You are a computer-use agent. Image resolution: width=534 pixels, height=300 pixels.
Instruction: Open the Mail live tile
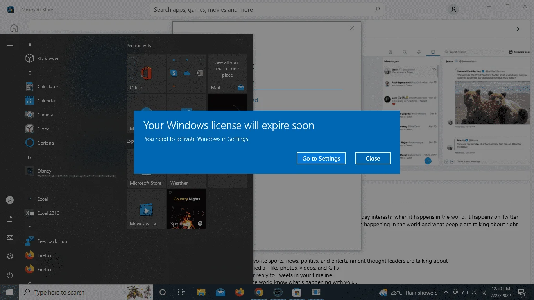coord(228,73)
